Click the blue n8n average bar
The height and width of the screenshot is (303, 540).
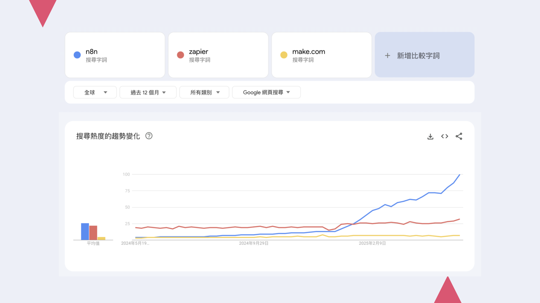[85, 231]
